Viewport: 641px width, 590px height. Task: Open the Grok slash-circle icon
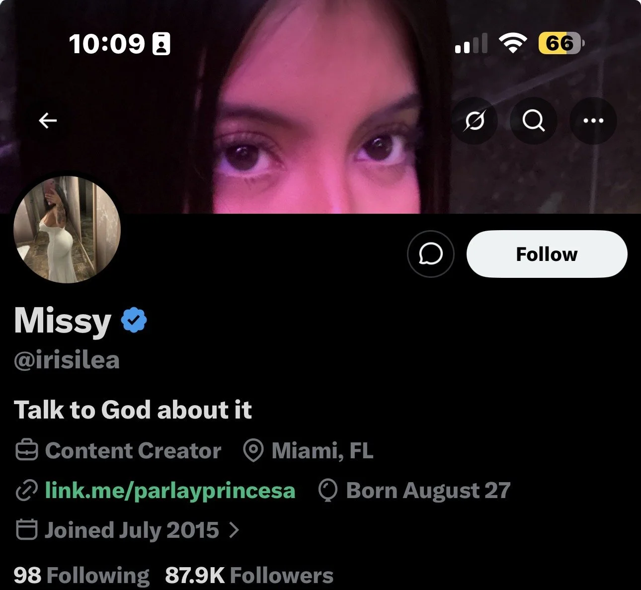point(475,121)
